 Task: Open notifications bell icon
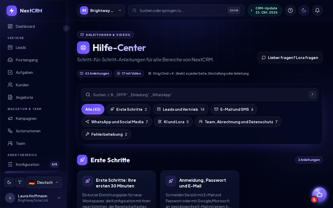tap(317, 10)
